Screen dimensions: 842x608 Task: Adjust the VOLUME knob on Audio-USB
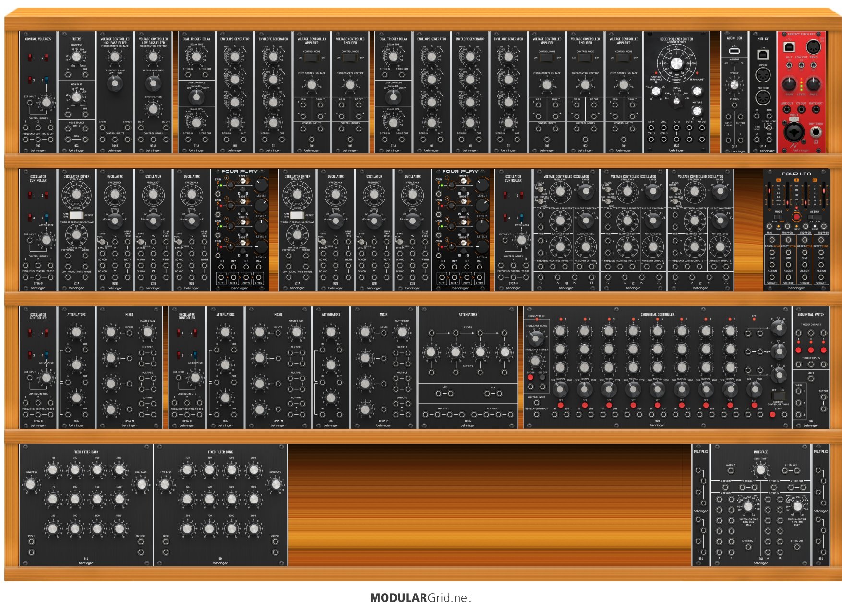(734, 85)
